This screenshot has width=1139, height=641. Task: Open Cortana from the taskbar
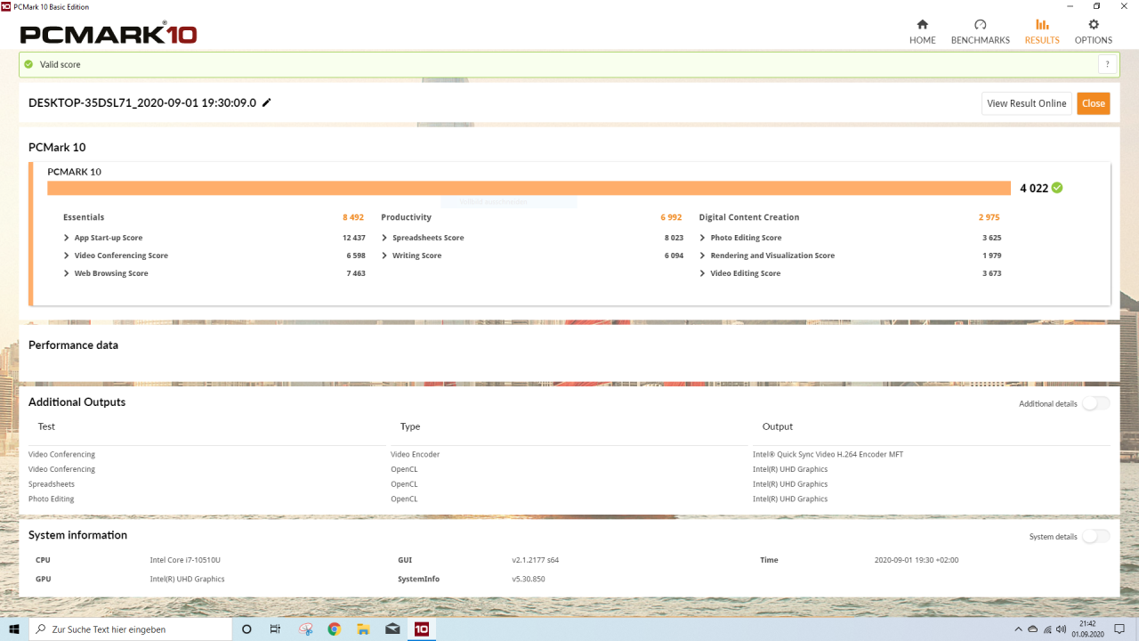click(247, 629)
